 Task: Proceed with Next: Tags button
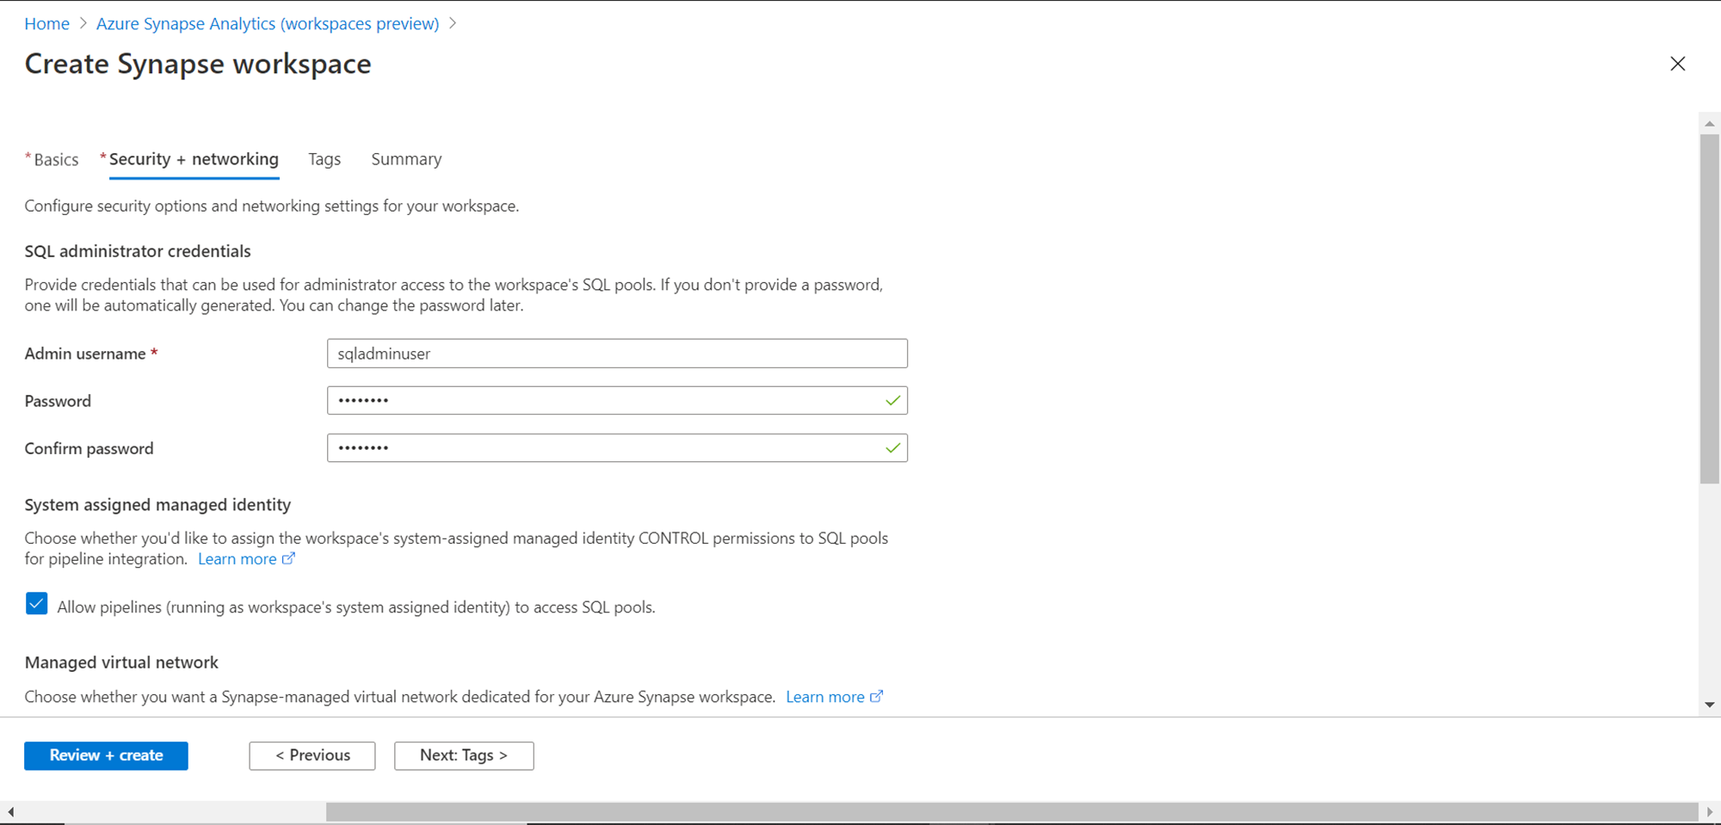[464, 755]
